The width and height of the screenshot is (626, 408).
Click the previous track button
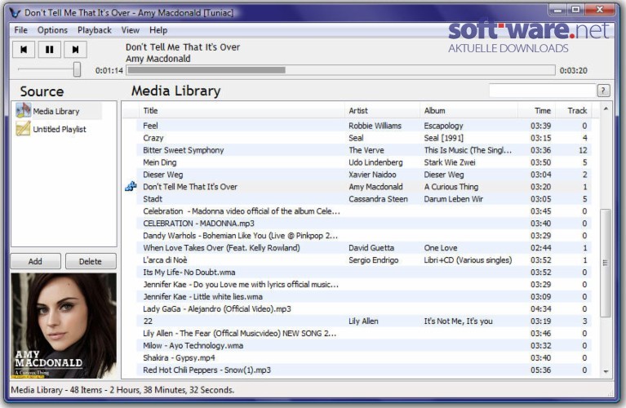point(24,50)
